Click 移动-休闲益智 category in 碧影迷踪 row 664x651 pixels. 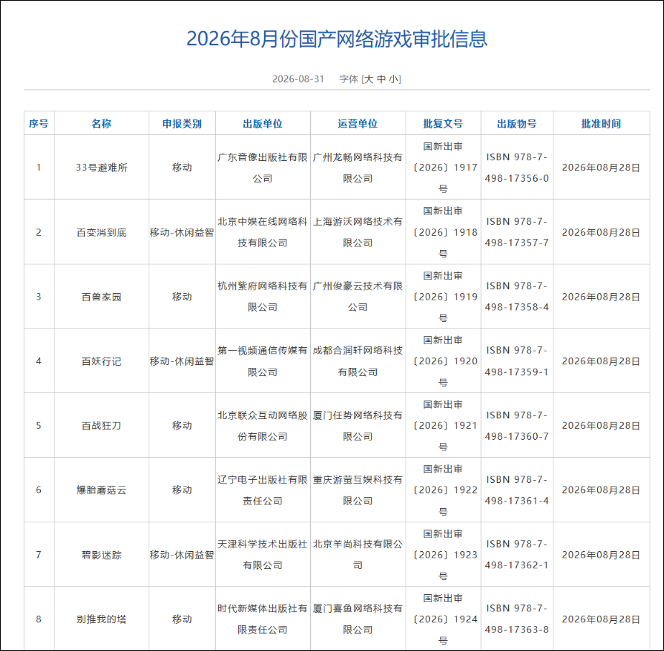(182, 555)
